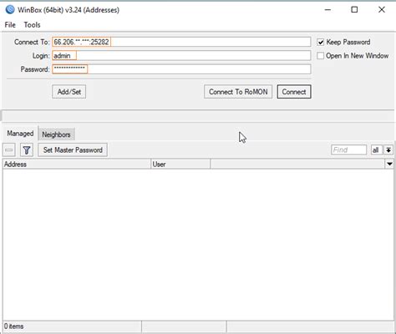Image resolution: width=396 pixels, height=334 pixels.
Task: Click the Connect button
Action: click(x=294, y=92)
